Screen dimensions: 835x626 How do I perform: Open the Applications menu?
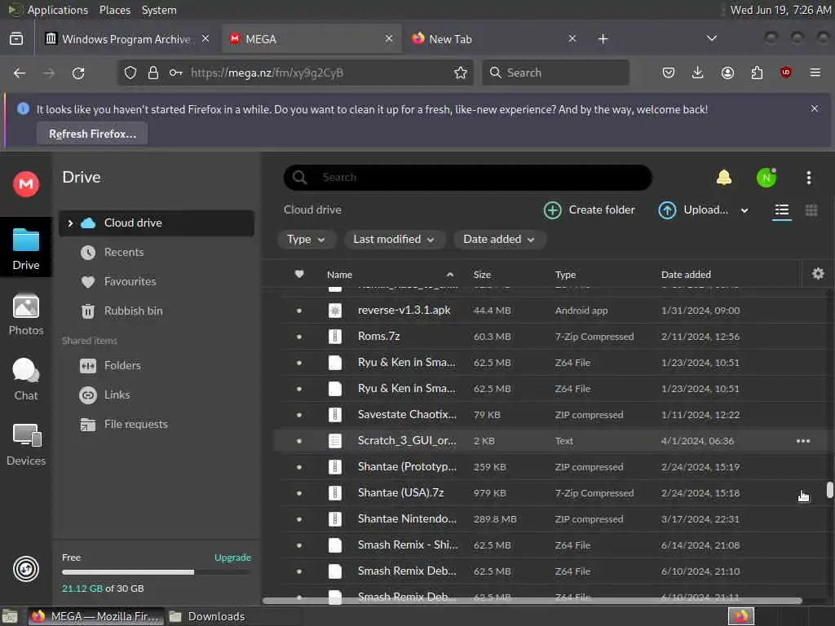[58, 10]
